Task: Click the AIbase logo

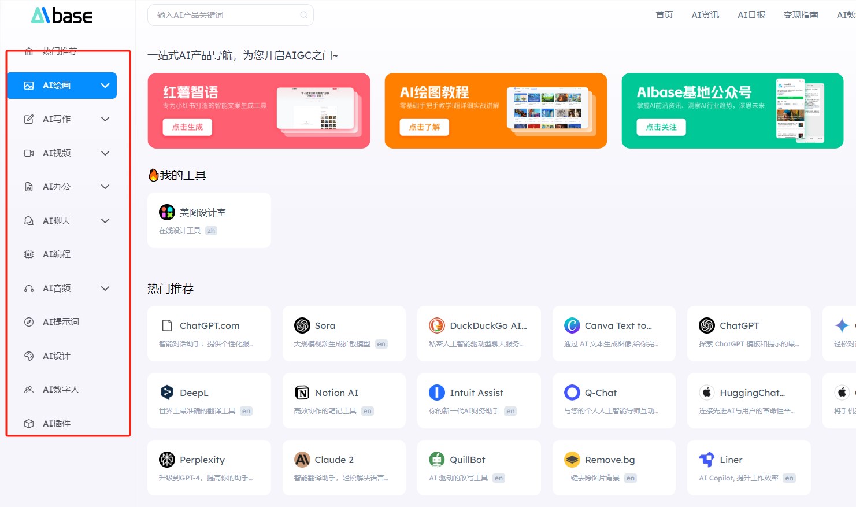Action: (x=62, y=15)
